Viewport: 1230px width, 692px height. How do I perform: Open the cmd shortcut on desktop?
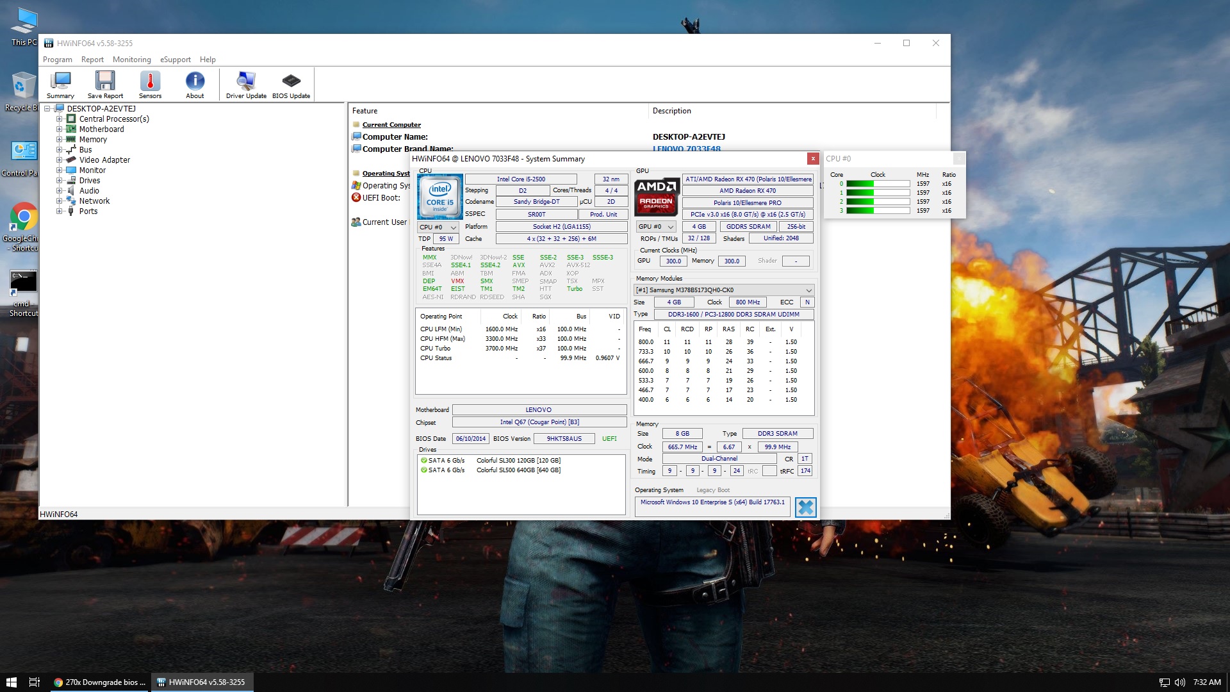click(x=23, y=293)
